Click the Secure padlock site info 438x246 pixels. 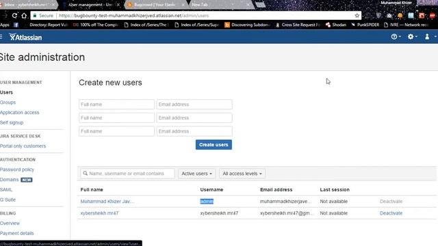(x=43, y=16)
